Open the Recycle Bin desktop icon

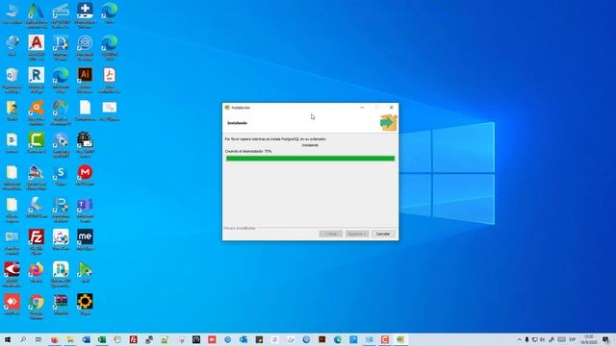pos(12,80)
